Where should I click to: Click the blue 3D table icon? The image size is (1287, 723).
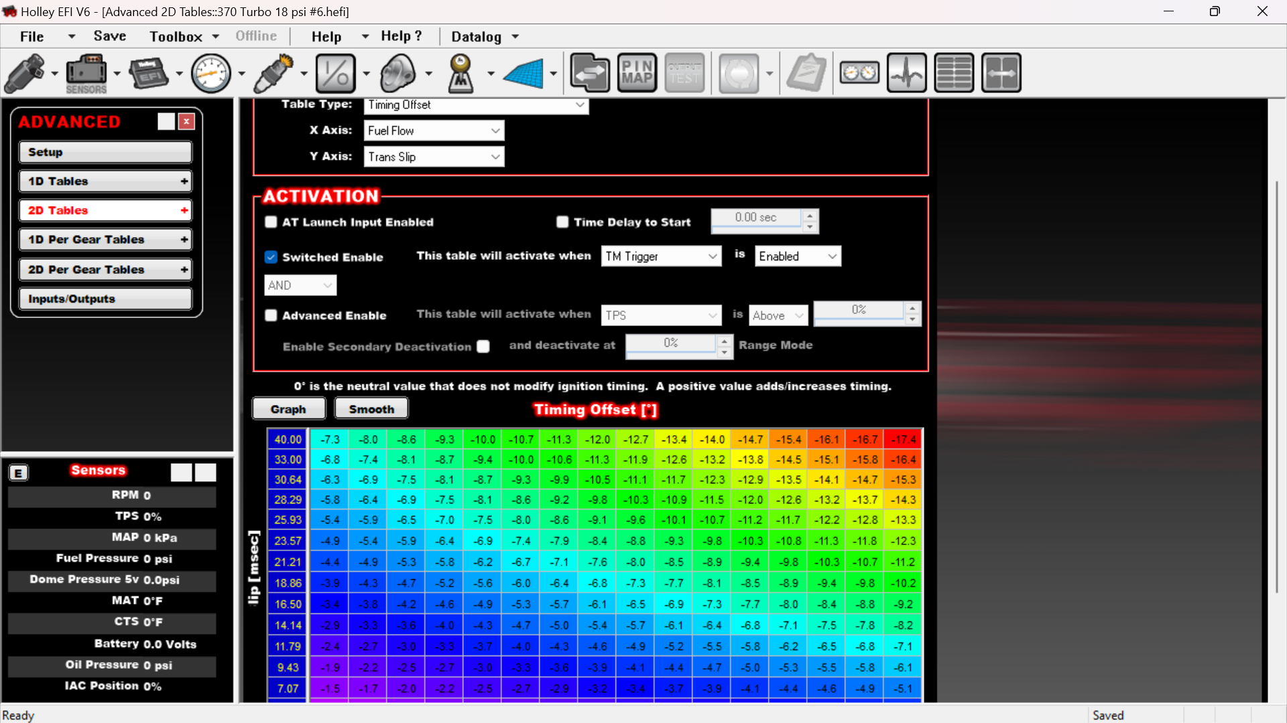[x=524, y=73]
